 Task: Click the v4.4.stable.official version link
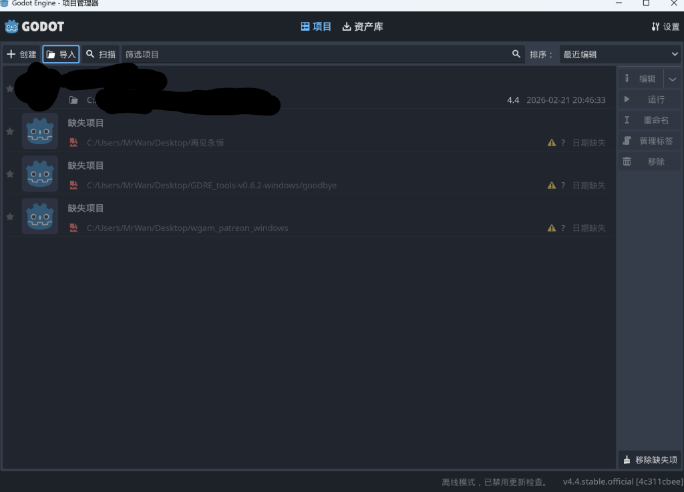coord(623,481)
